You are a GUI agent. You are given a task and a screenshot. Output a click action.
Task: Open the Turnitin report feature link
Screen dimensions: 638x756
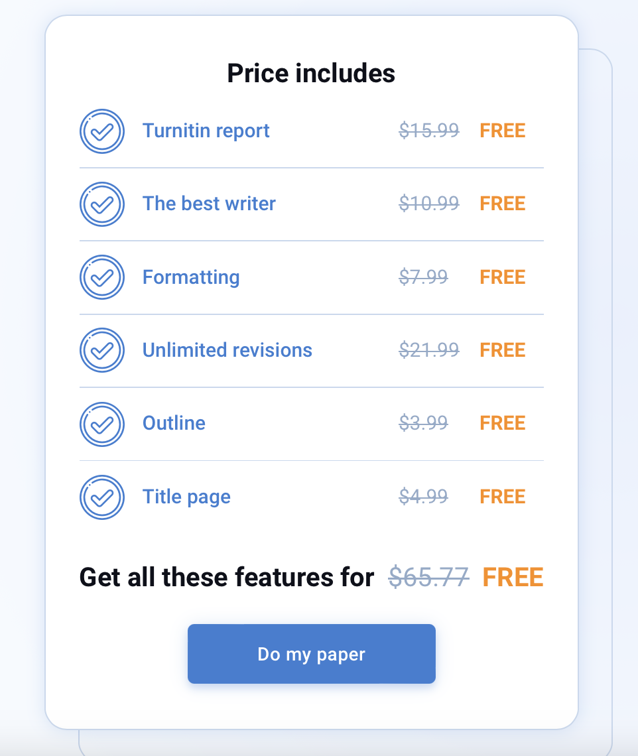tap(206, 131)
